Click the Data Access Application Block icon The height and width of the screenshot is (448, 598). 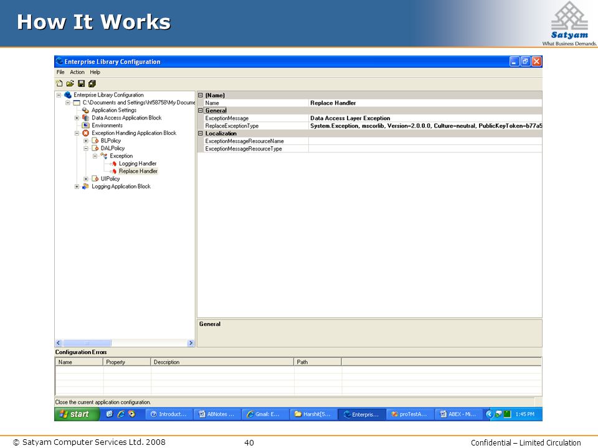coord(86,118)
